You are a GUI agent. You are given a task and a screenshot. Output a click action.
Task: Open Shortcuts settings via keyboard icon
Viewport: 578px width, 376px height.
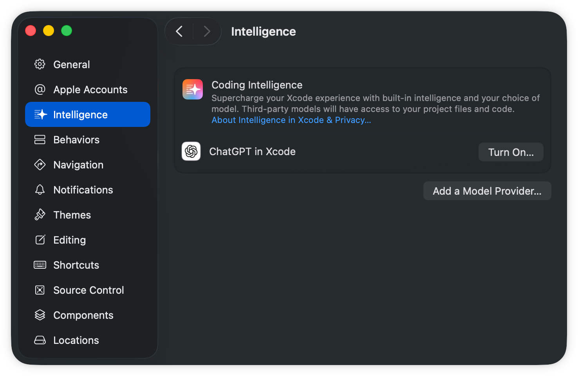pos(40,265)
